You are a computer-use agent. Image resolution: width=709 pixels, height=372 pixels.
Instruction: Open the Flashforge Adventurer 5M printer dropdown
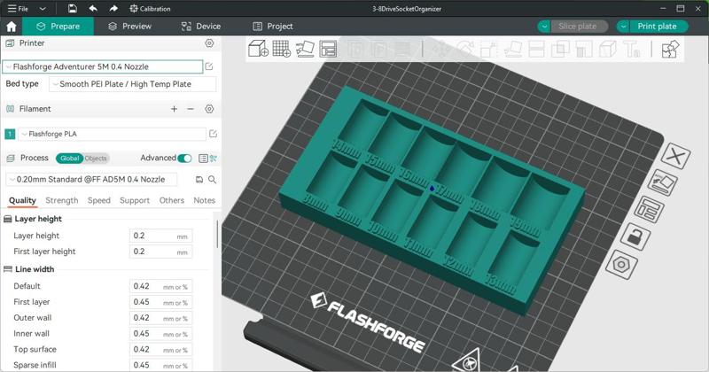coord(103,66)
